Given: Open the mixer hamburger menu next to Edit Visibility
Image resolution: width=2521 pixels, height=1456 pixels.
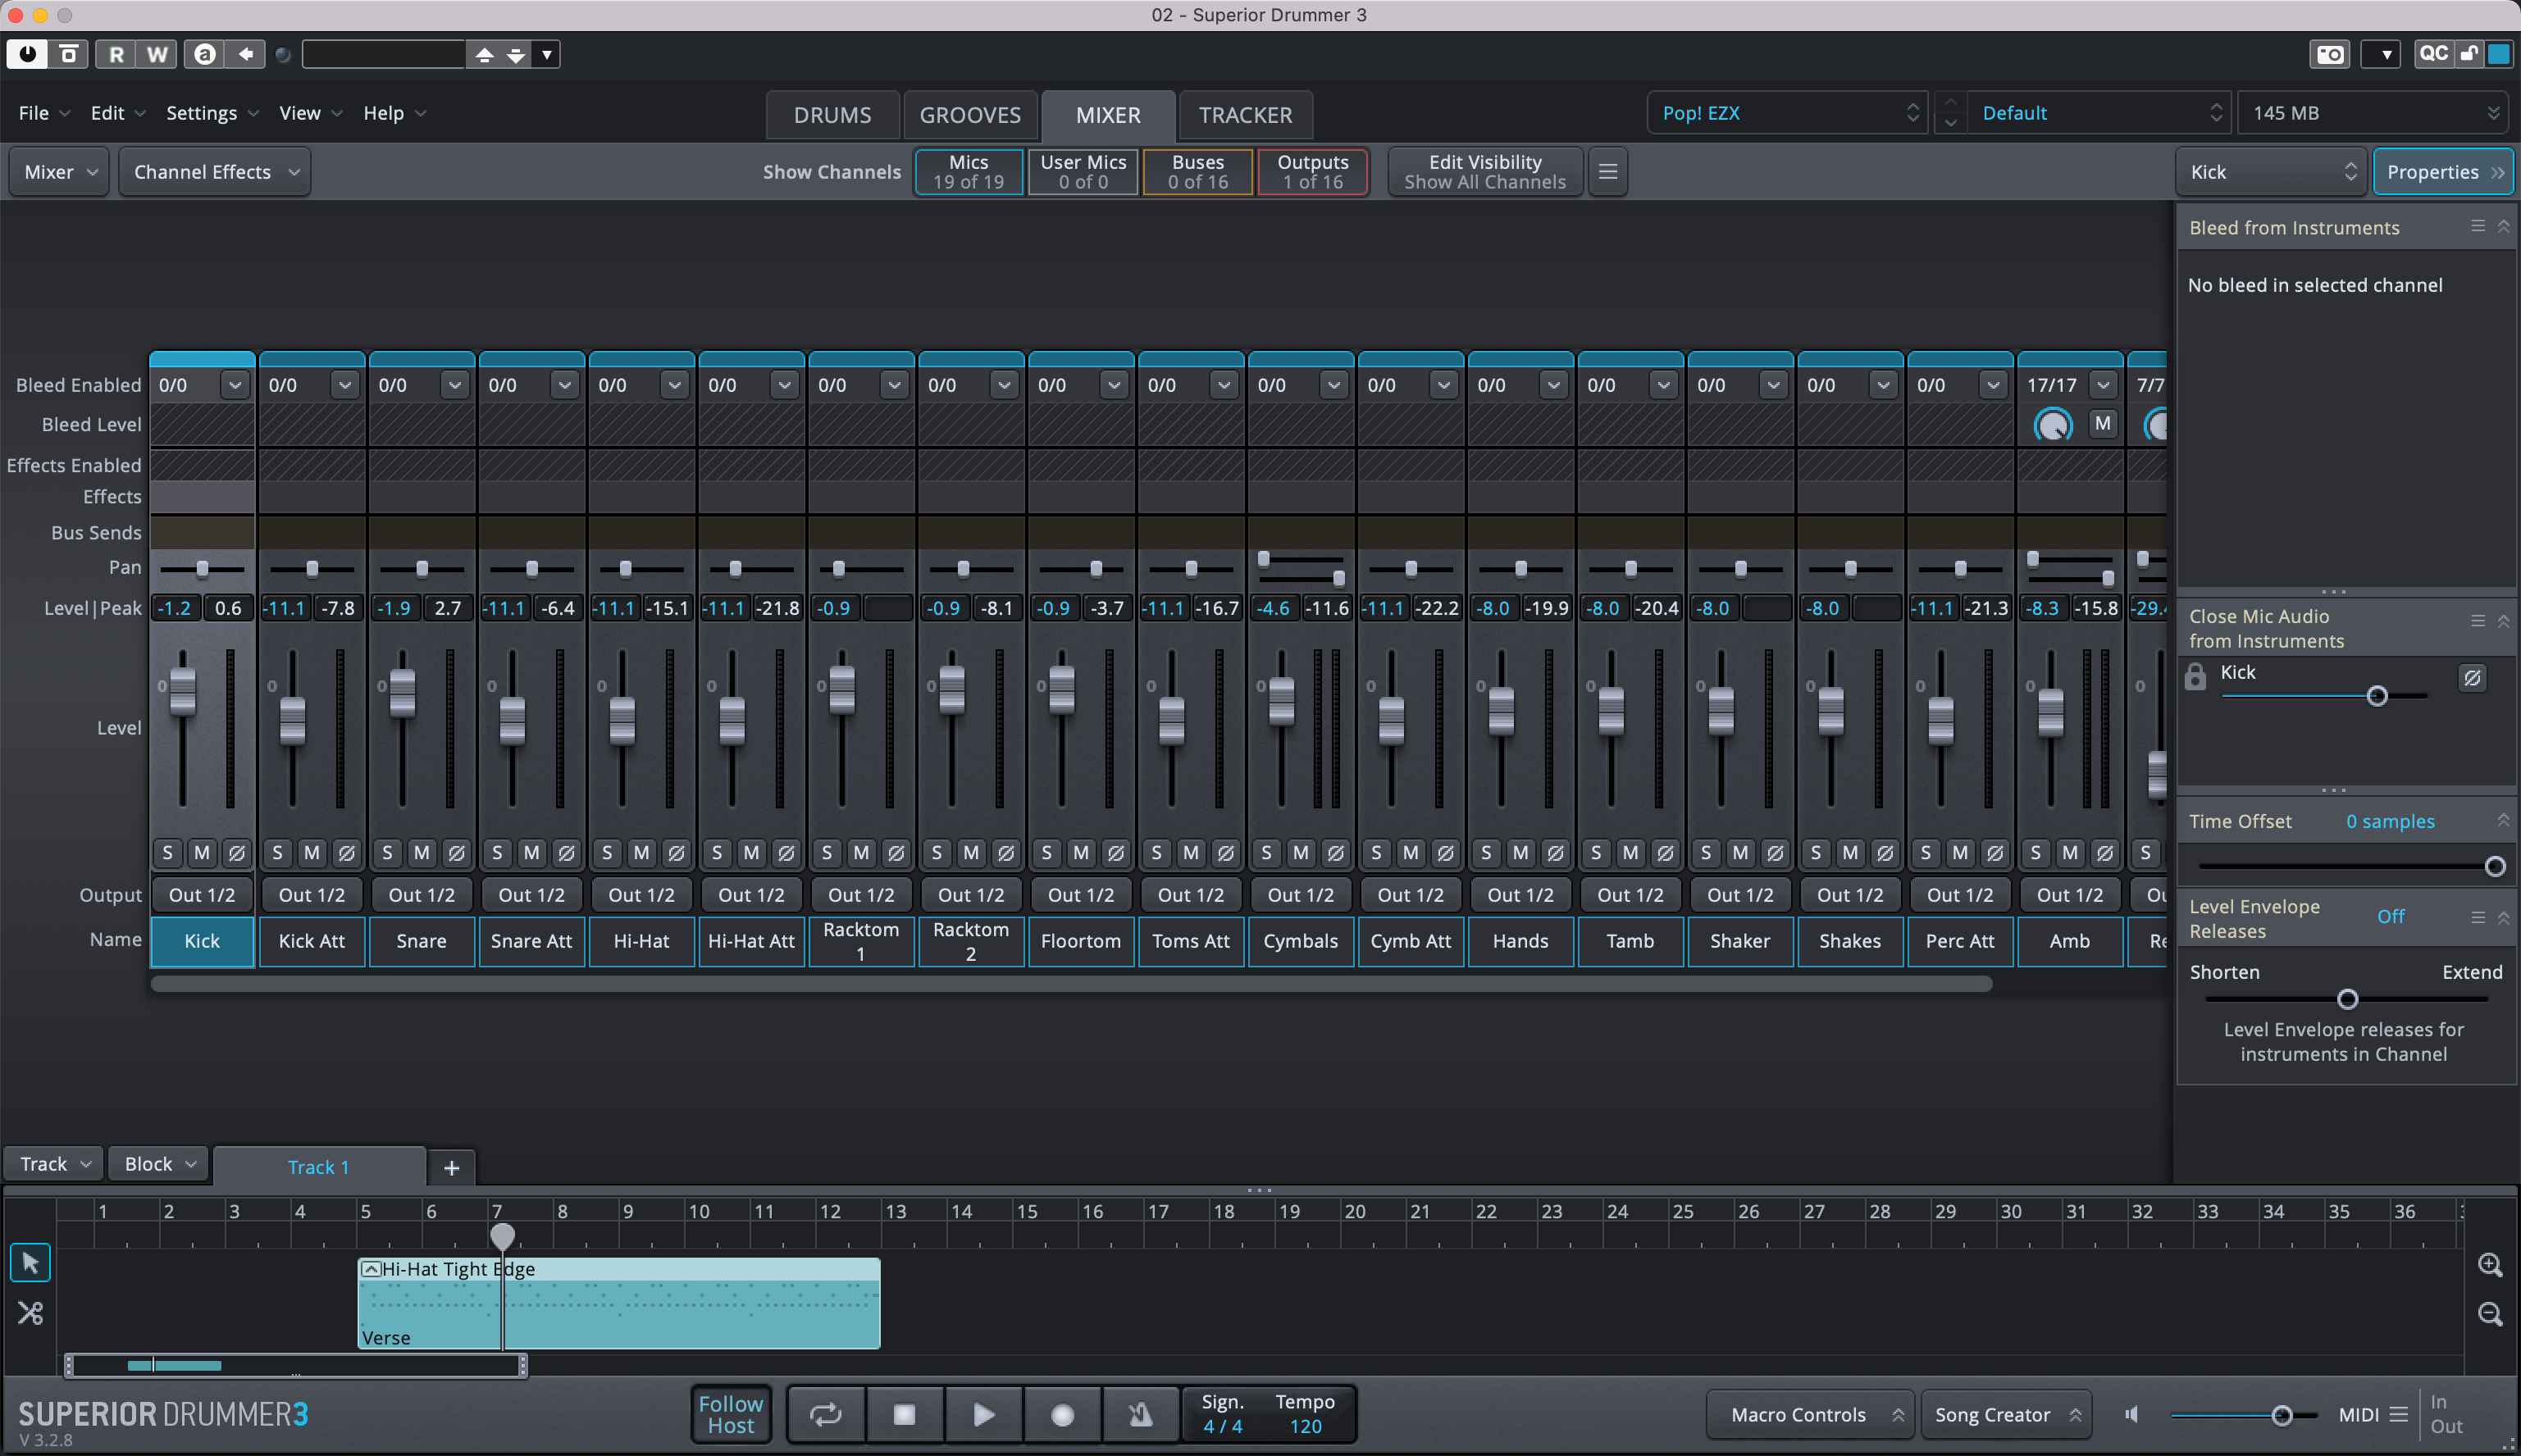Looking at the screenshot, I should tap(1607, 172).
